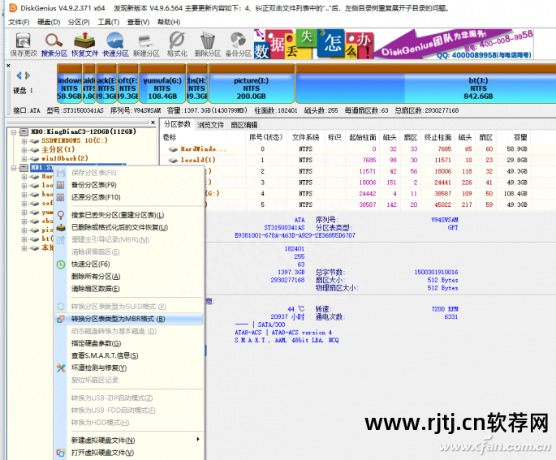This screenshot has width=556, height=460.
Task: Click the 搜索已丢失分区 magnifier icon
Action: click(x=61, y=215)
